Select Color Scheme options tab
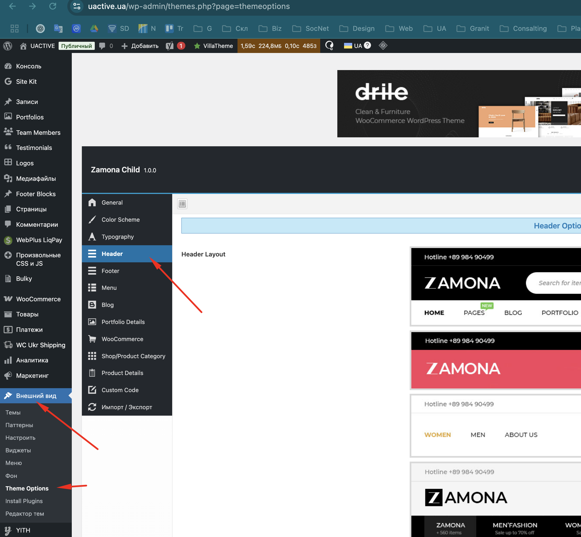Viewport: 581px width, 537px height. (x=127, y=220)
